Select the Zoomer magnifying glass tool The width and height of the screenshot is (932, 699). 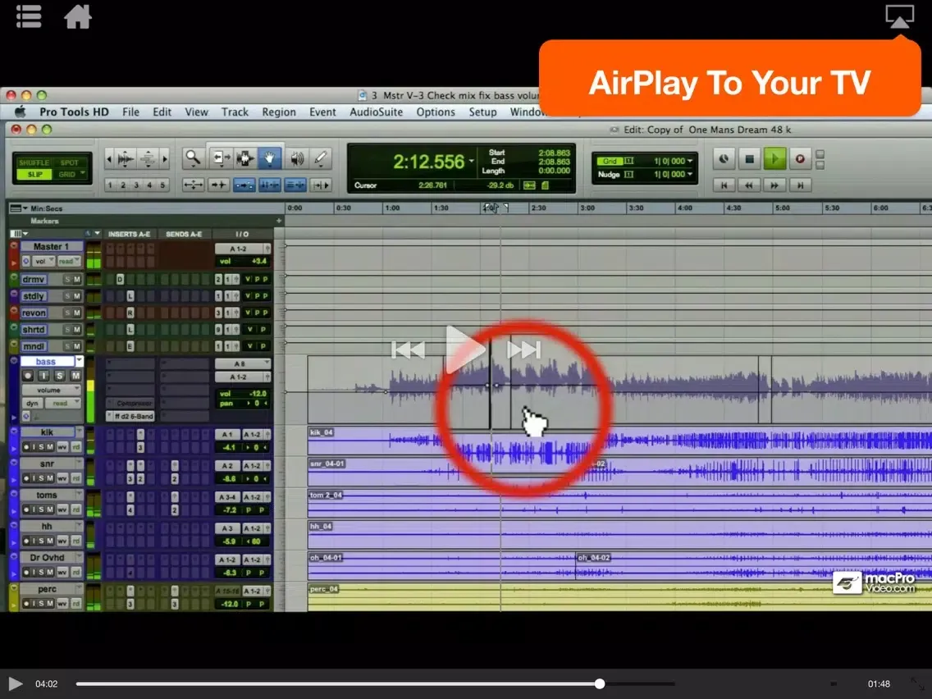[x=193, y=158]
